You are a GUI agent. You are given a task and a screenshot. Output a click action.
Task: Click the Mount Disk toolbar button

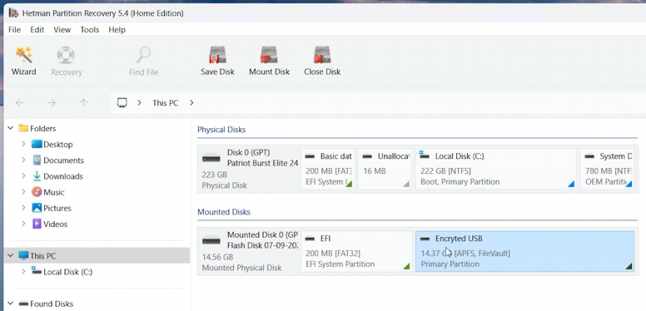(x=269, y=61)
